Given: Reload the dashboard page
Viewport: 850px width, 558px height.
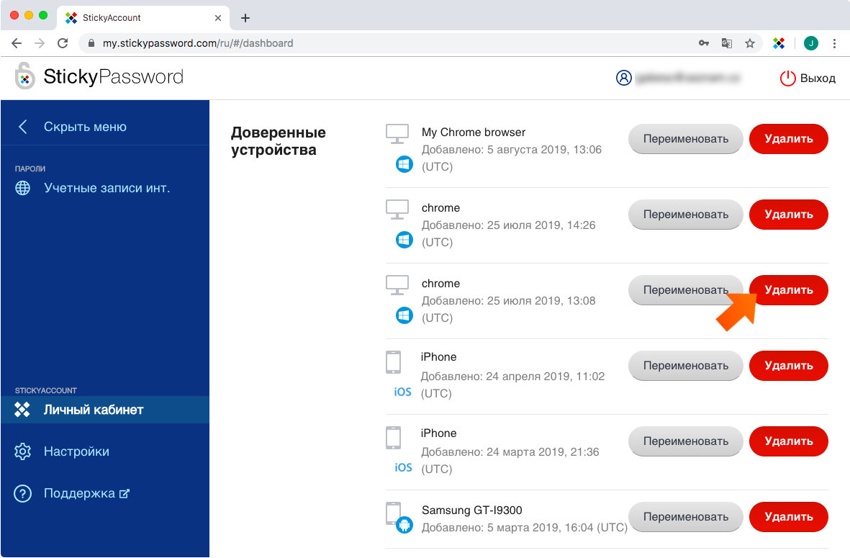Looking at the screenshot, I should point(63,43).
